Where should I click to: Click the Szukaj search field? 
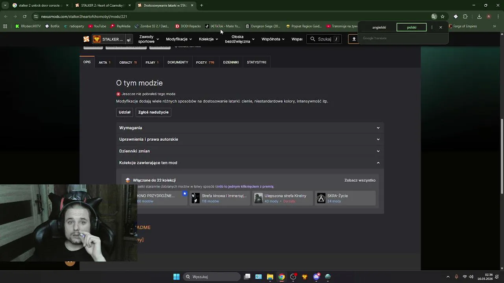coord(324,39)
